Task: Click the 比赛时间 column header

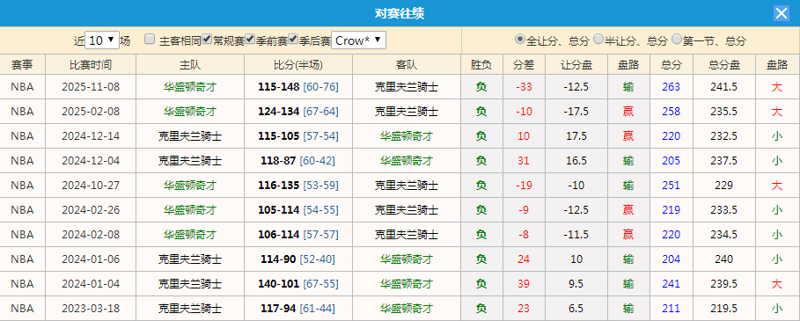Action: pos(91,65)
